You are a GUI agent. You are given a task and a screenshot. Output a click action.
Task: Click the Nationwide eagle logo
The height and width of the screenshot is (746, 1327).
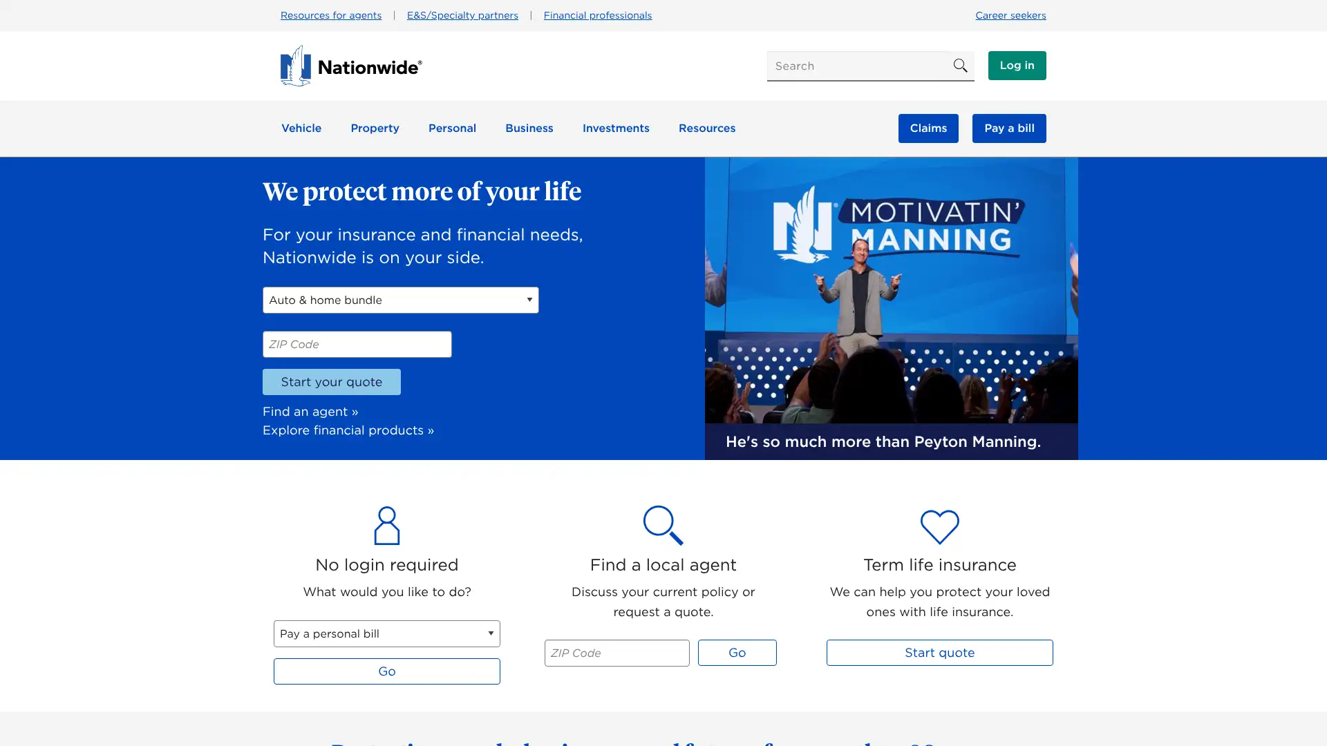(350, 66)
